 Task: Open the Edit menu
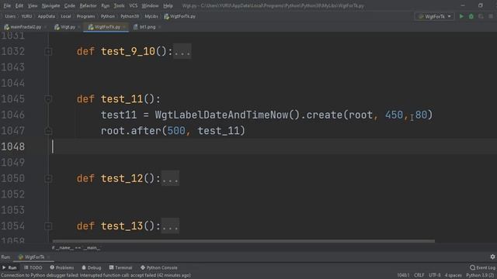19,5
